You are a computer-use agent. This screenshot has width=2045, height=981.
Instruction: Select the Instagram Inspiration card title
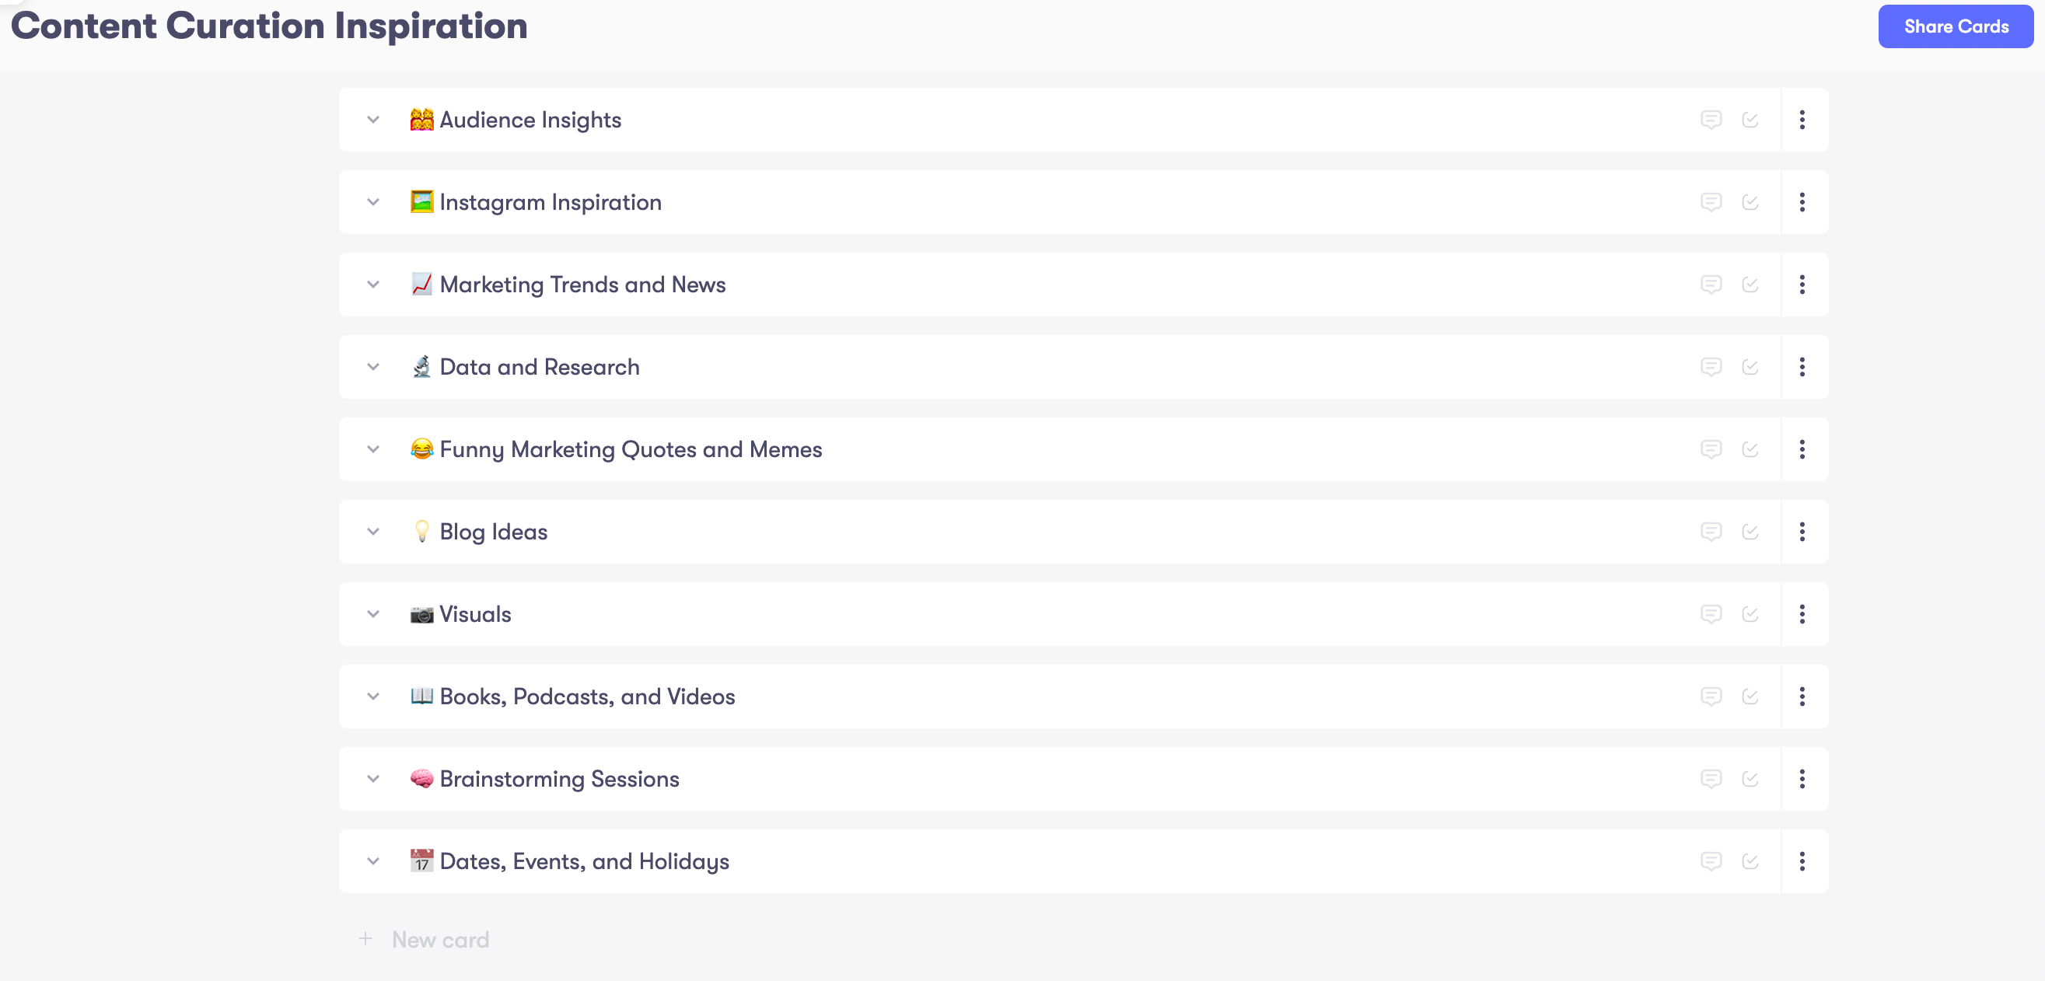coord(550,202)
